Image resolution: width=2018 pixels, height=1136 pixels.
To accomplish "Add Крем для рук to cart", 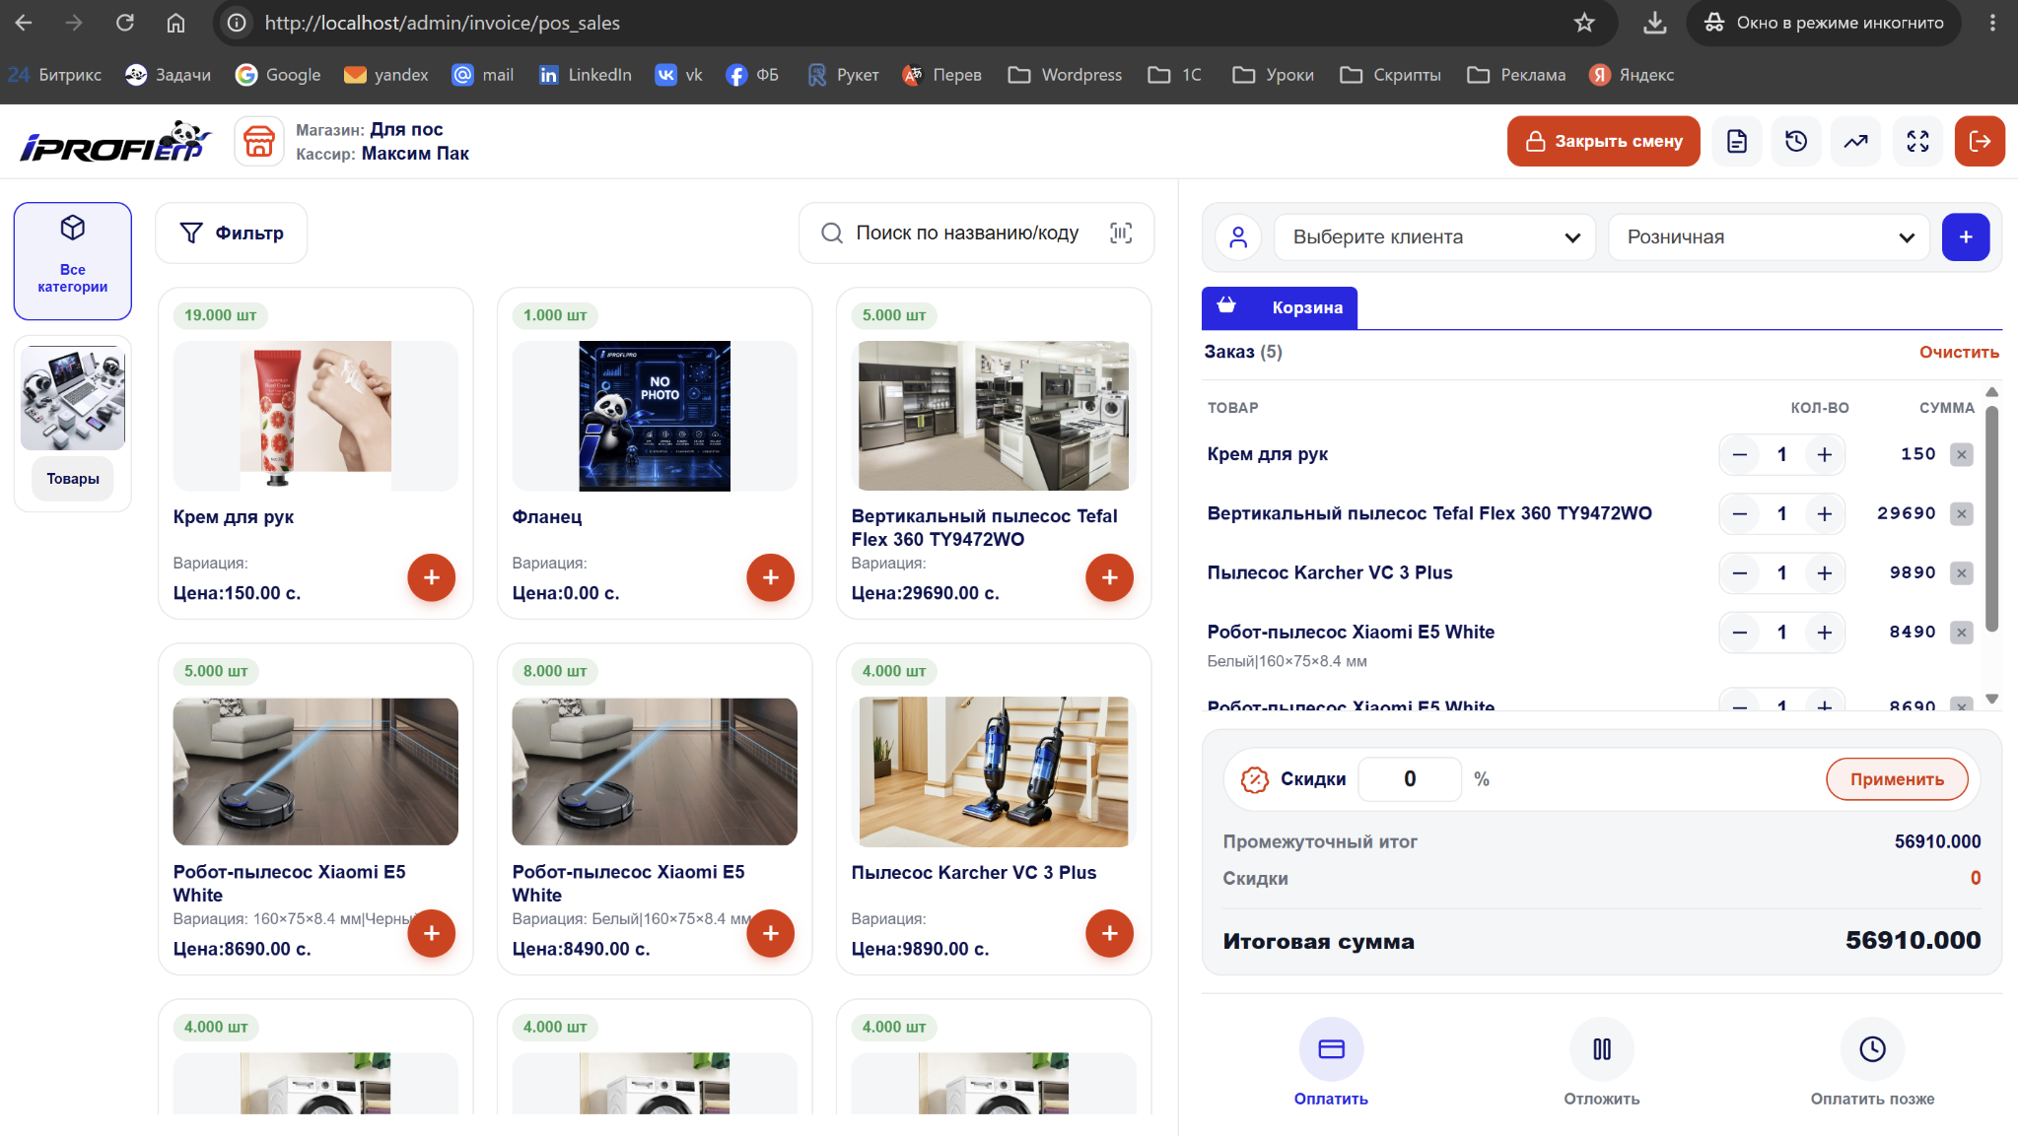I will pyautogui.click(x=432, y=577).
